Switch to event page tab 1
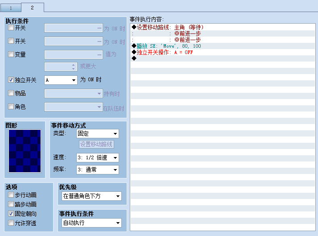 11,8
